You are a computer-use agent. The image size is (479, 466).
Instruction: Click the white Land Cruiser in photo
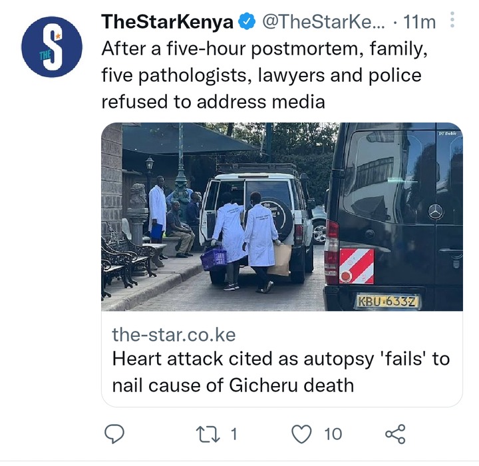click(x=257, y=226)
